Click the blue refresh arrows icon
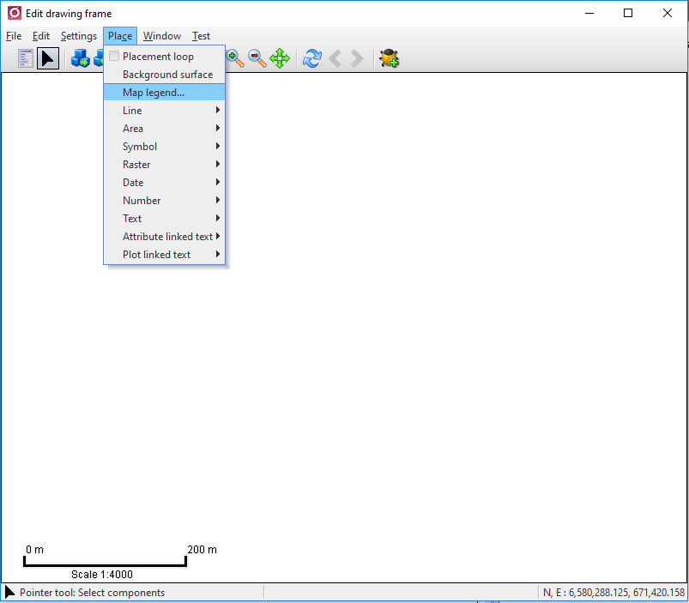The height and width of the screenshot is (603, 689). [312, 58]
